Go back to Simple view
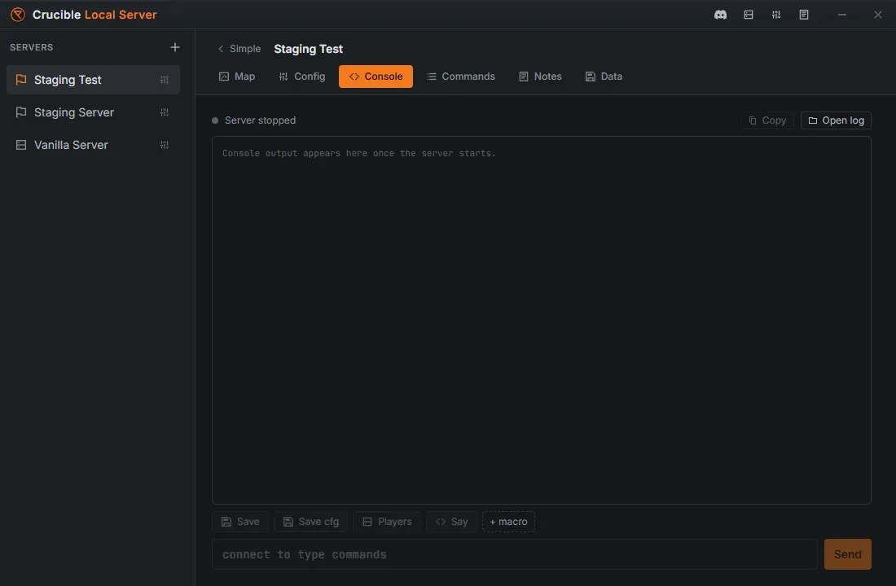The height and width of the screenshot is (586, 896). coord(239,49)
